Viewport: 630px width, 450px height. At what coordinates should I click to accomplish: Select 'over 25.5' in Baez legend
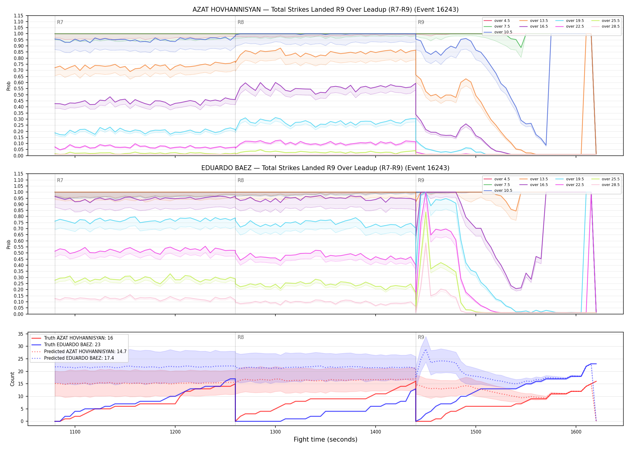[605, 179]
